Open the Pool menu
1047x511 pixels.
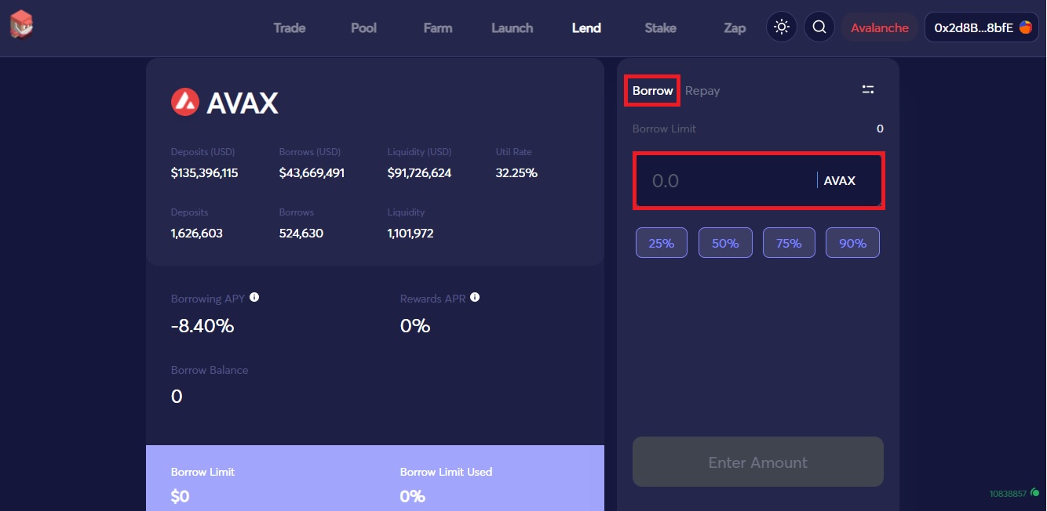tap(364, 27)
